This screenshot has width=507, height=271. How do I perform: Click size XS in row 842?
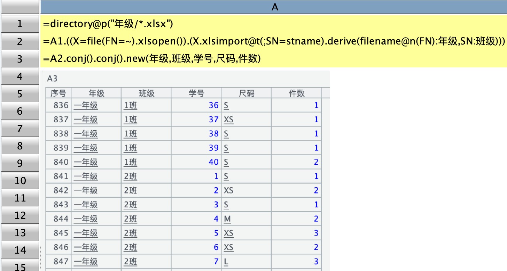(228, 190)
